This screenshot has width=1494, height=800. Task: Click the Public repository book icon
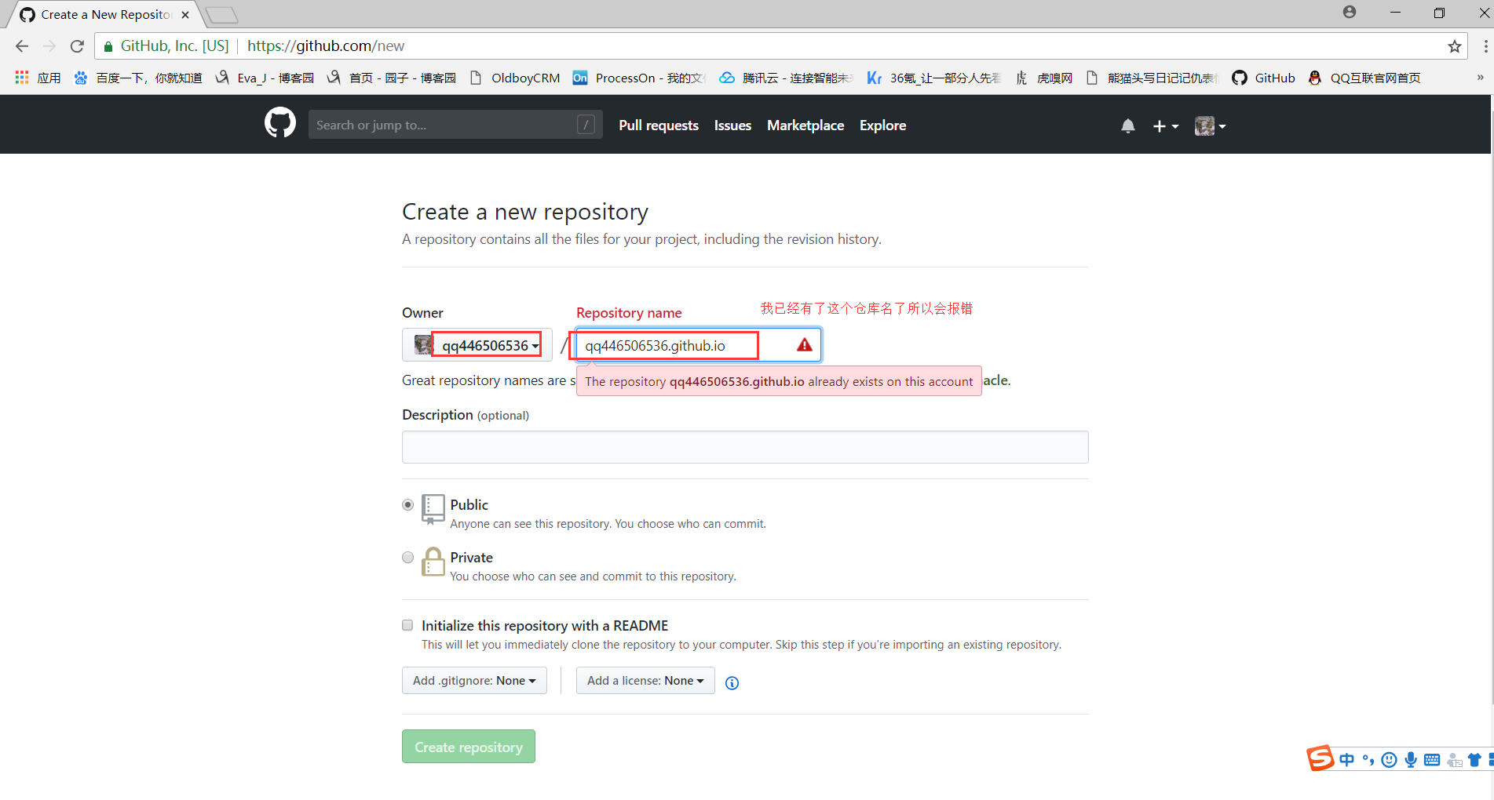point(433,509)
